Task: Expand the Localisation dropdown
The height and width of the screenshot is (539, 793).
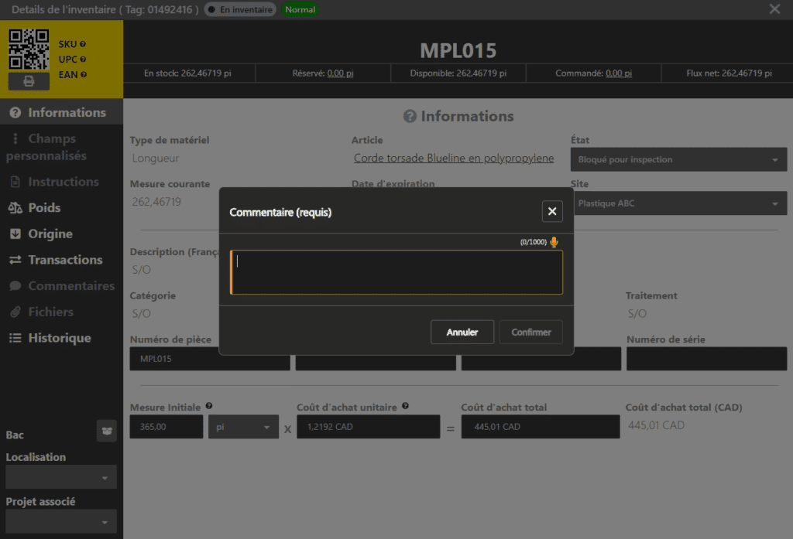Action: pos(60,477)
